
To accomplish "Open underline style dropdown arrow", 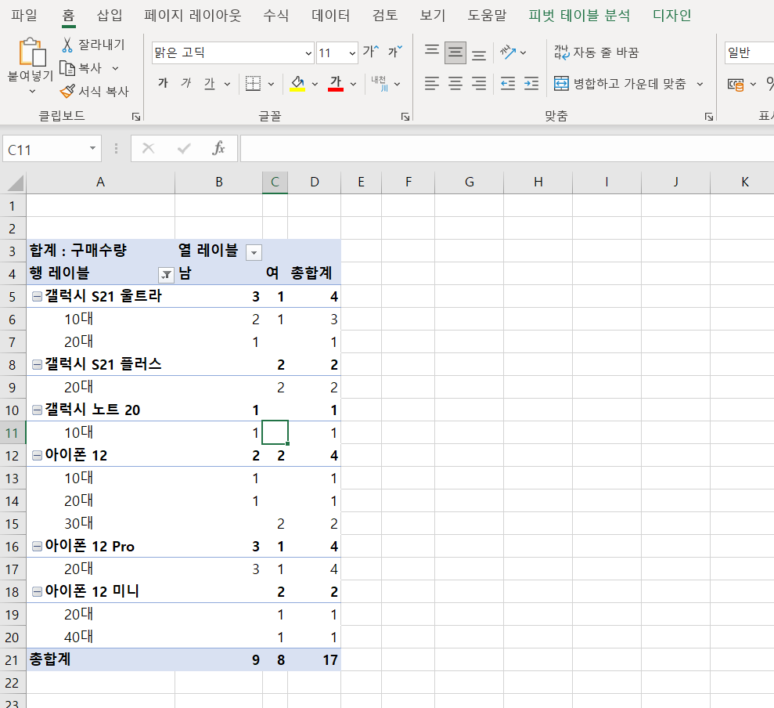I will click(x=227, y=84).
